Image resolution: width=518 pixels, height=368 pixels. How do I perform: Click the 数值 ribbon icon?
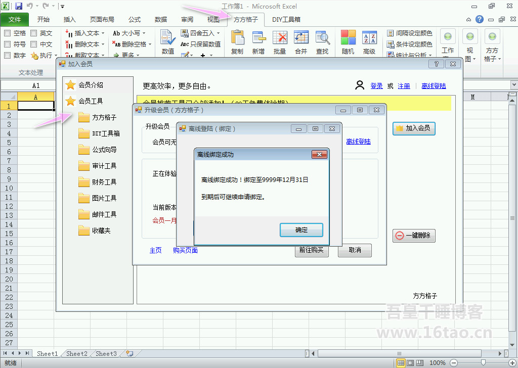click(168, 38)
